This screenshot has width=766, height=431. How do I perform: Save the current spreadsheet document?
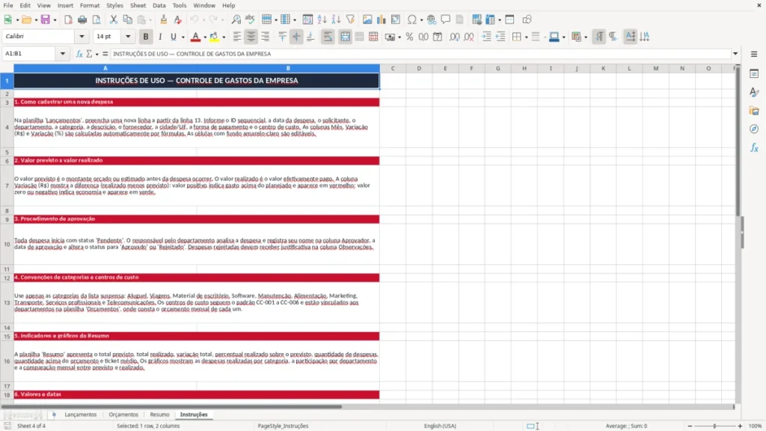pyautogui.click(x=46, y=19)
